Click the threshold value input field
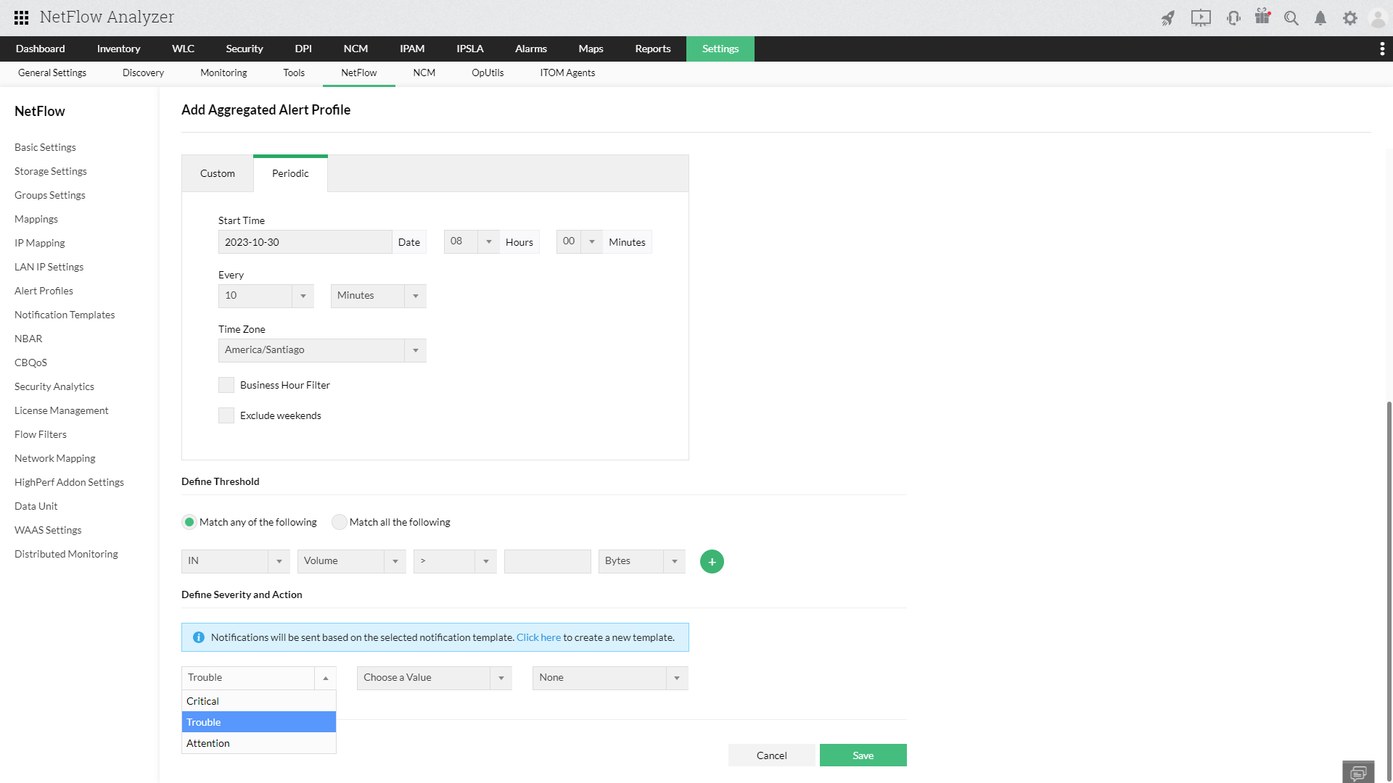This screenshot has width=1393, height=783. pyautogui.click(x=547, y=561)
